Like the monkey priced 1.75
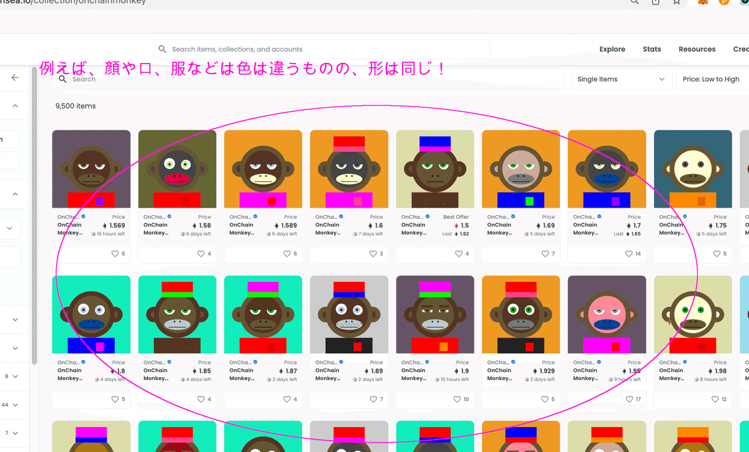Image resolution: width=749 pixels, height=452 pixels. coord(717,254)
